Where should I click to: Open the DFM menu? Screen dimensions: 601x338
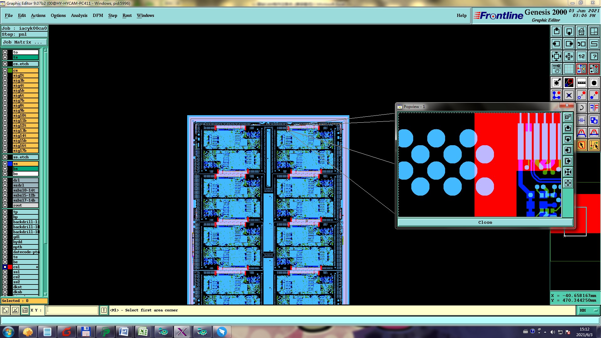tap(98, 15)
